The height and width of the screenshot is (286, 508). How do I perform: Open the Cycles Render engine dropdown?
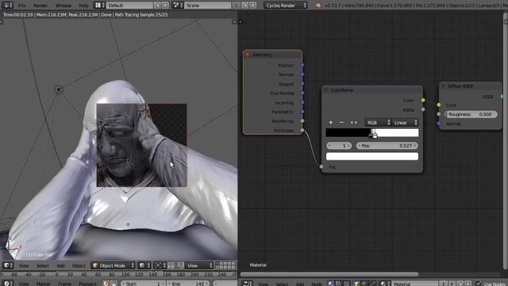(285, 6)
